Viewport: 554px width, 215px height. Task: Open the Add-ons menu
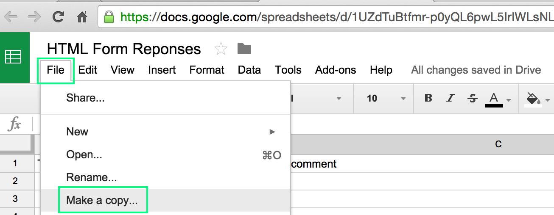click(x=336, y=70)
